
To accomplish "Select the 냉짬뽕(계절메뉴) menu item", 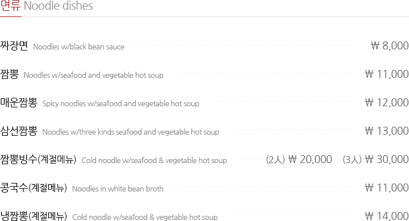I will [x=34, y=216].
